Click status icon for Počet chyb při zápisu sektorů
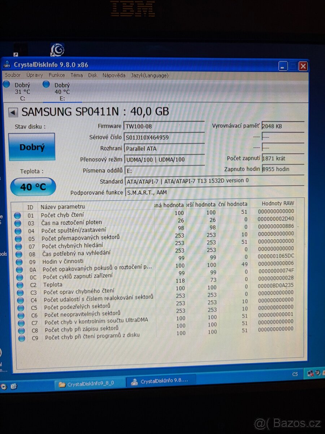Viewport: 325px width, 434px height. (x=22, y=331)
